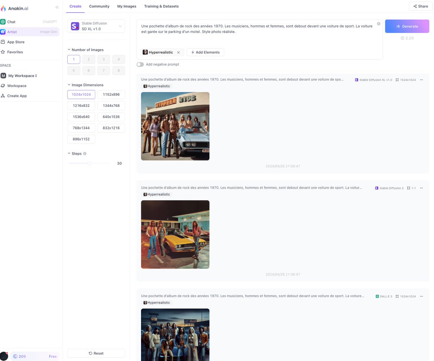Viewport: 434px width, 361px height.
Task: Open the App Store section
Action: click(x=30, y=42)
